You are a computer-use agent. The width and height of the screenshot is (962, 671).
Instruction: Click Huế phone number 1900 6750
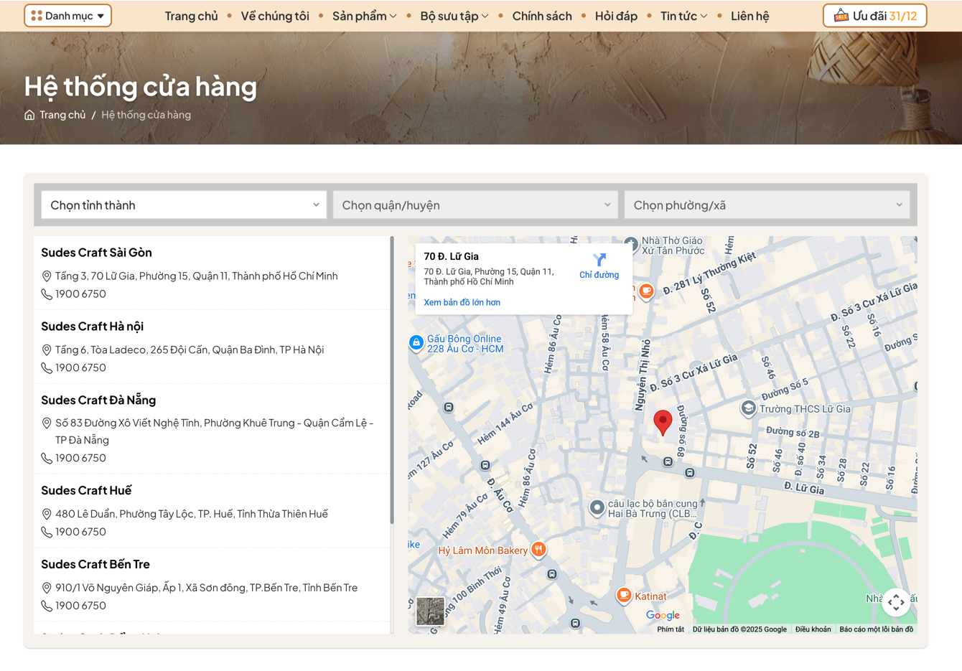(80, 532)
